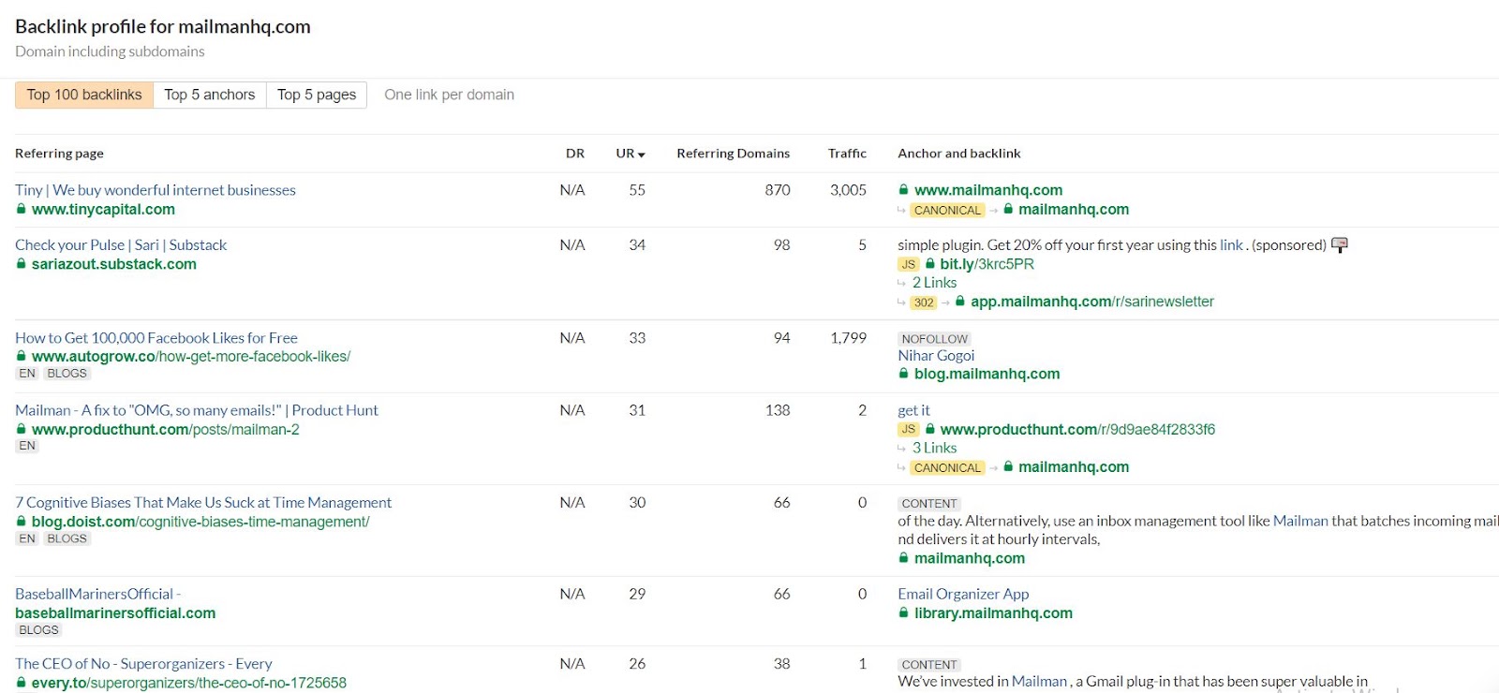This screenshot has width=1499, height=693.
Task: Click the 302 redirect badge
Action: pyautogui.click(x=924, y=302)
